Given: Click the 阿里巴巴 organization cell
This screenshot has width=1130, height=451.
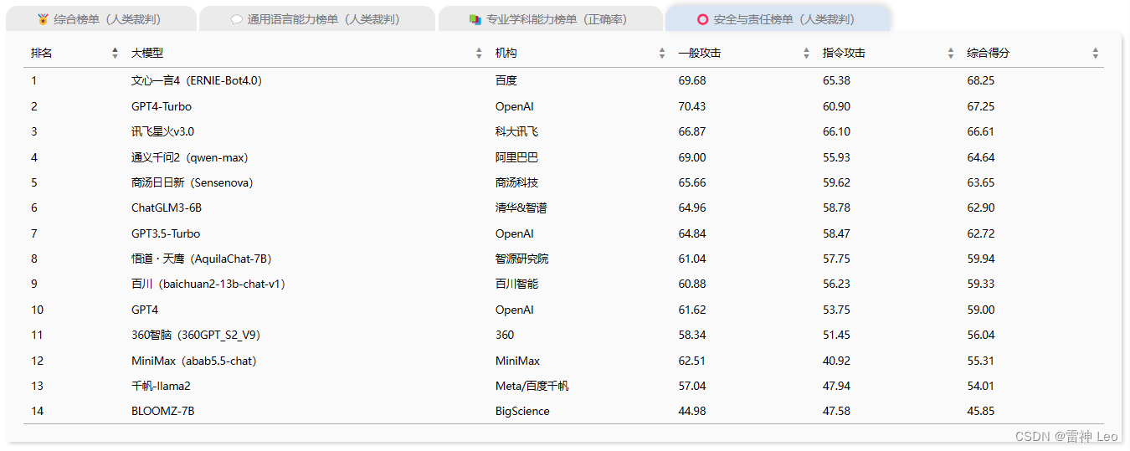Looking at the screenshot, I should pos(516,157).
